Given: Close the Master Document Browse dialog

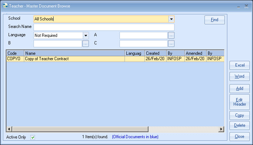Looking at the screenshot, I should pos(239,136).
